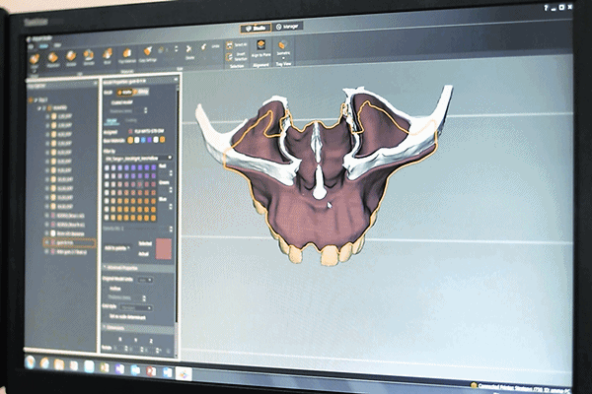Switch to the Manager tab
Image resolution: width=592 pixels, height=394 pixels.
[290, 27]
